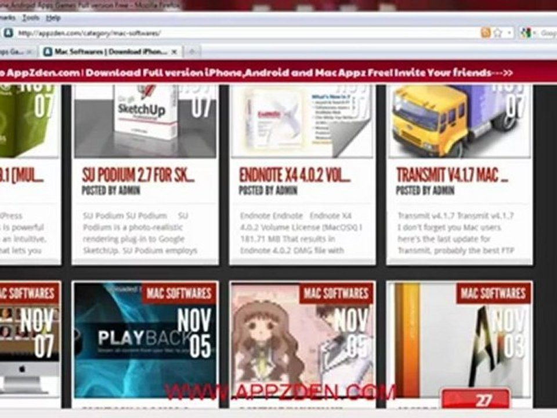The height and width of the screenshot is (418, 557).
Task: Click the site favicon in address bar
Action: pyautogui.click(x=9, y=33)
